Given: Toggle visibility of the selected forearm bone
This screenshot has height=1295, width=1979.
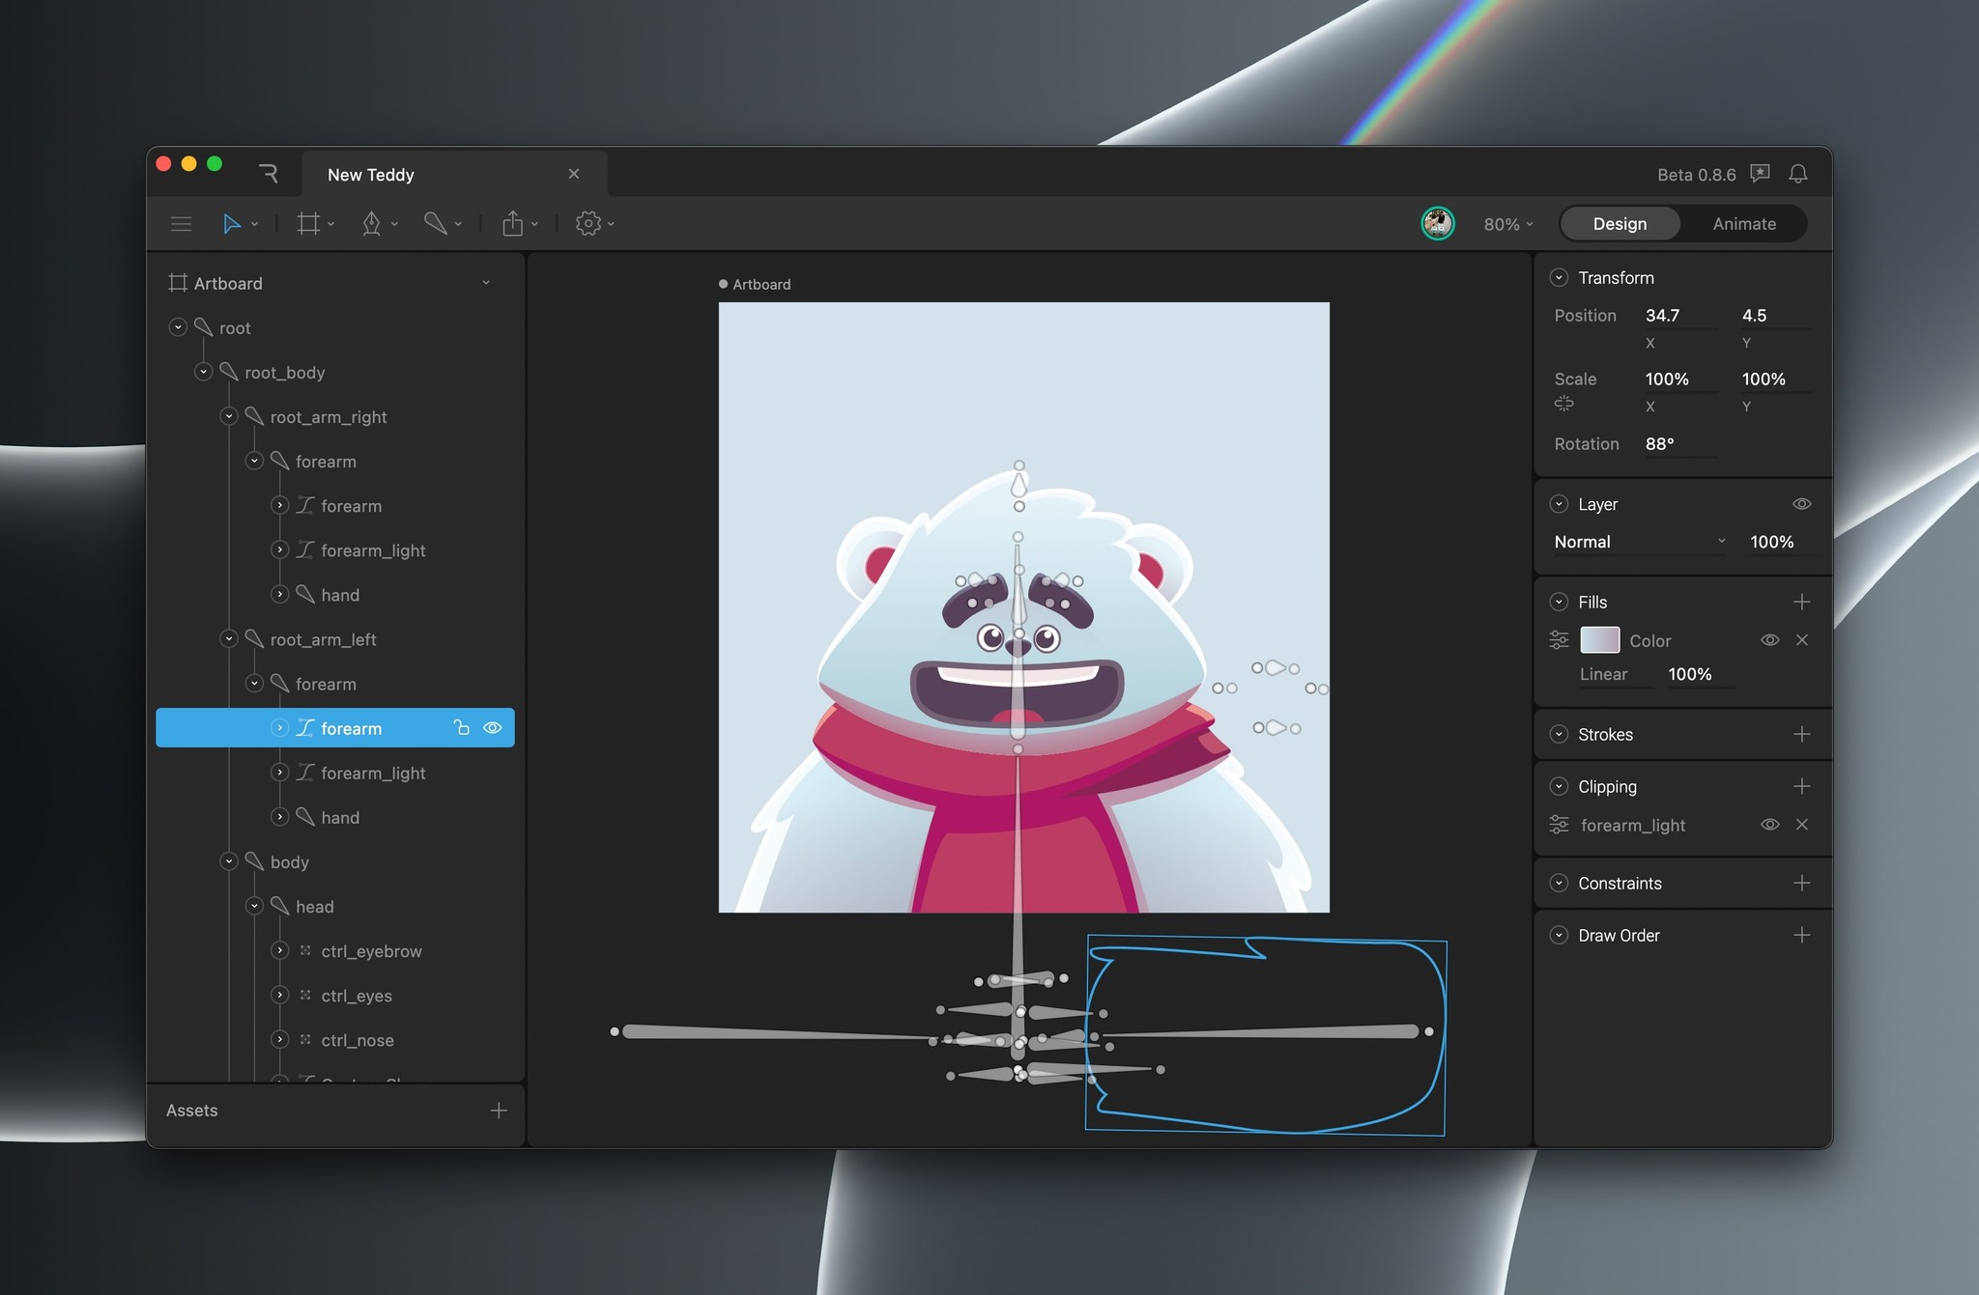Looking at the screenshot, I should coord(493,727).
